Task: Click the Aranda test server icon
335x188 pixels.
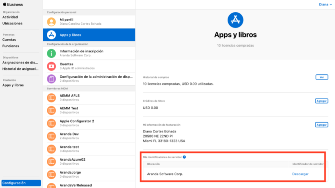Action: click(x=51, y=149)
